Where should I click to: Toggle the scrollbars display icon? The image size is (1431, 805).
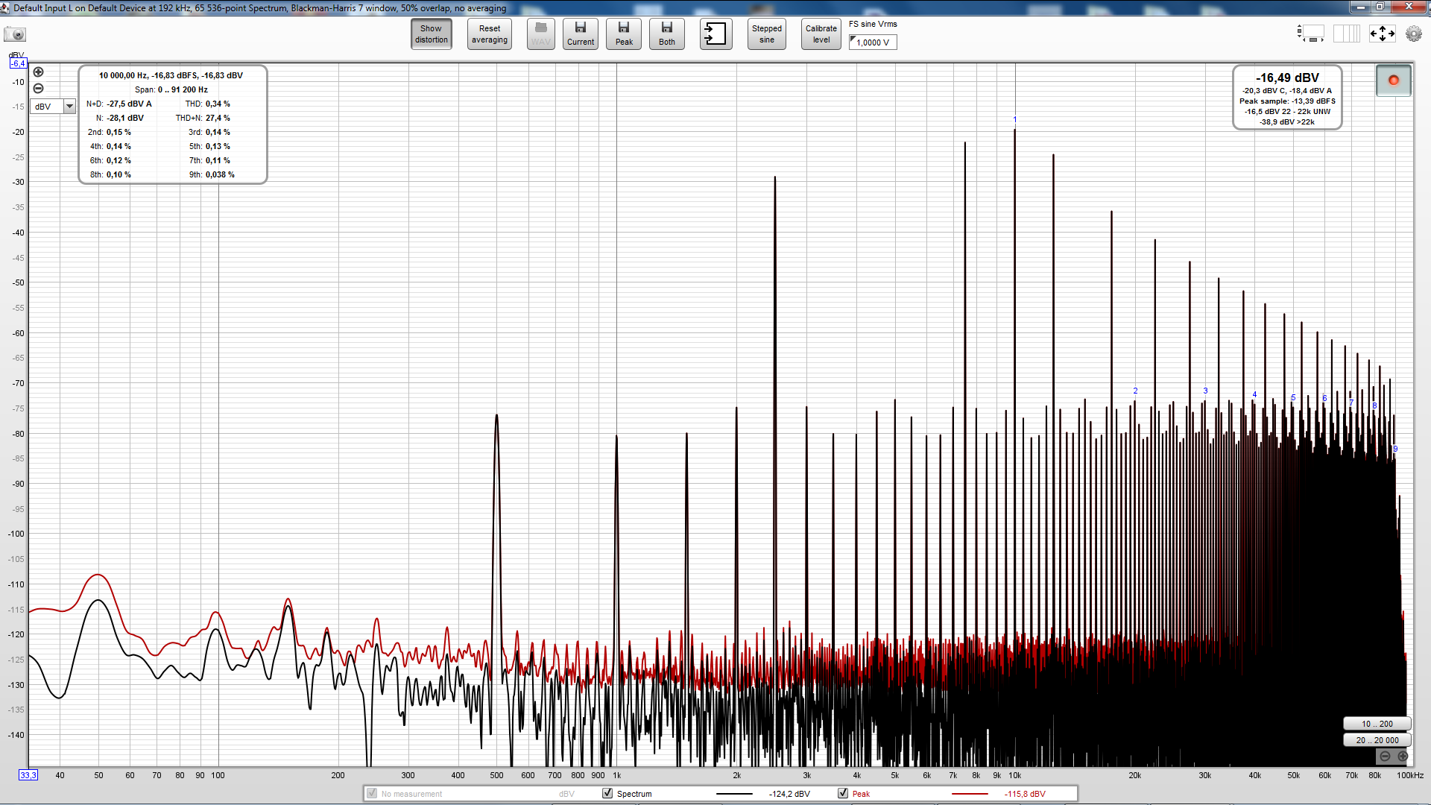click(1311, 34)
